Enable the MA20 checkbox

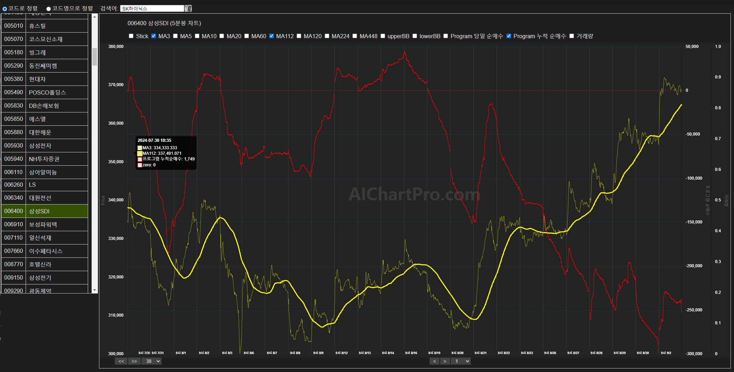tap(222, 36)
